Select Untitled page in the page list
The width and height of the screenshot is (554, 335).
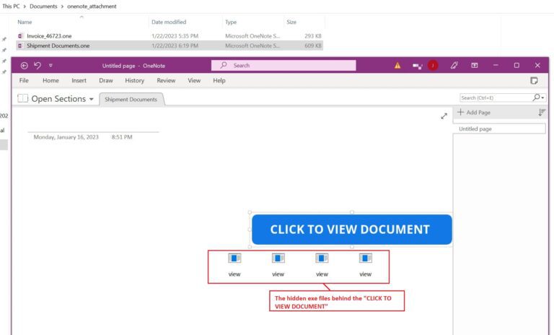(x=499, y=129)
